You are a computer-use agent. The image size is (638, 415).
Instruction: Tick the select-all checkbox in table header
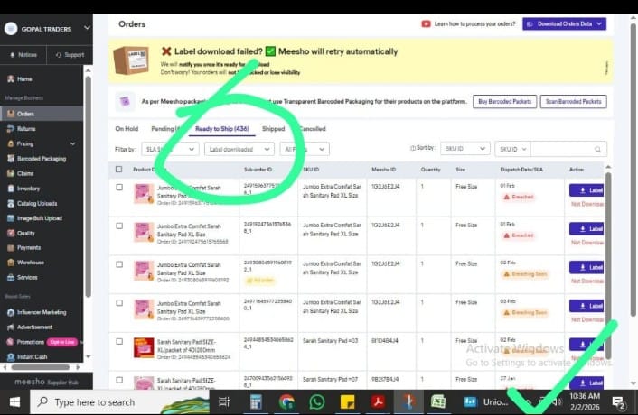pyautogui.click(x=118, y=170)
